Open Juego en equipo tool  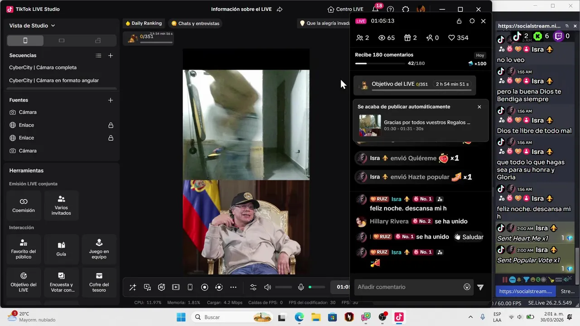99,249
